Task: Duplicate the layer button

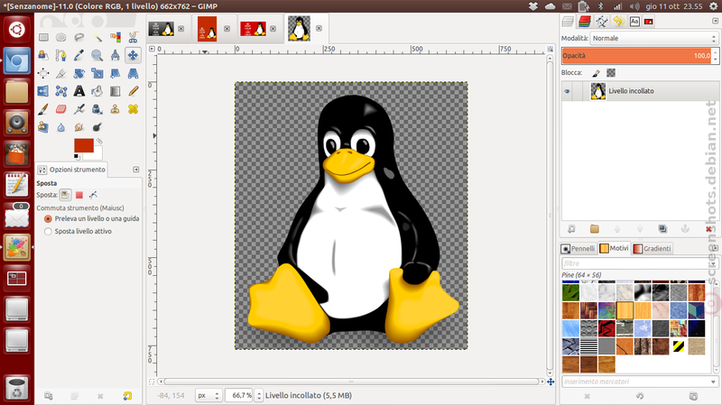Action: point(662,229)
